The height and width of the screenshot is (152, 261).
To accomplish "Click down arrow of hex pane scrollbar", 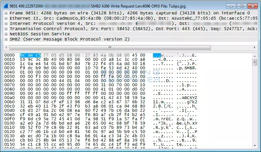I will pos(255,146).
